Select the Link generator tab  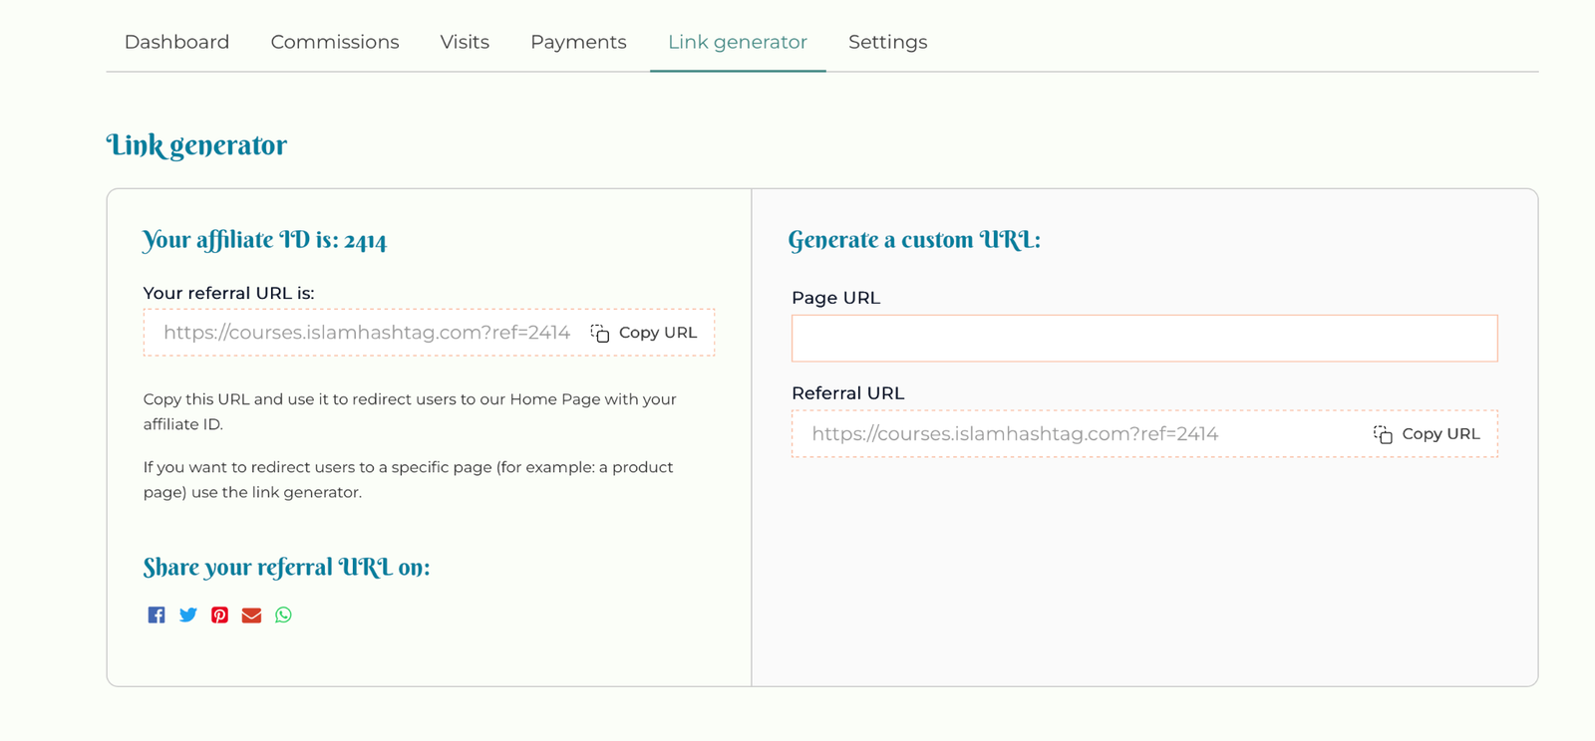pos(738,42)
